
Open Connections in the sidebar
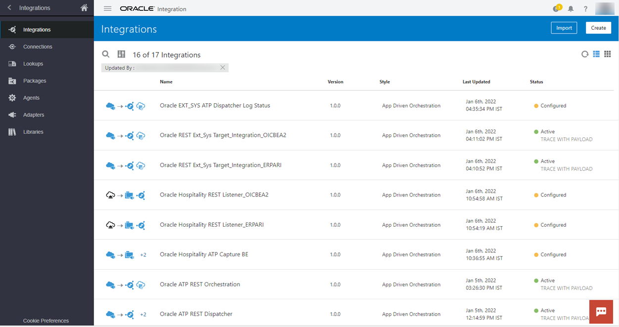point(47,46)
